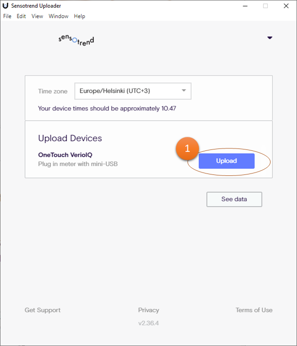Click the See data button
The width and height of the screenshot is (297, 346).
tap(234, 199)
